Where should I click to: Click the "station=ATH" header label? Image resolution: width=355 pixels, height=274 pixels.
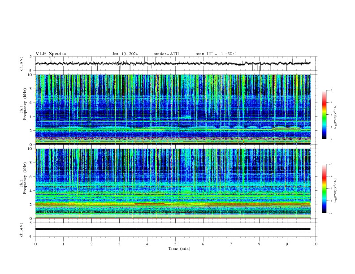166,54
